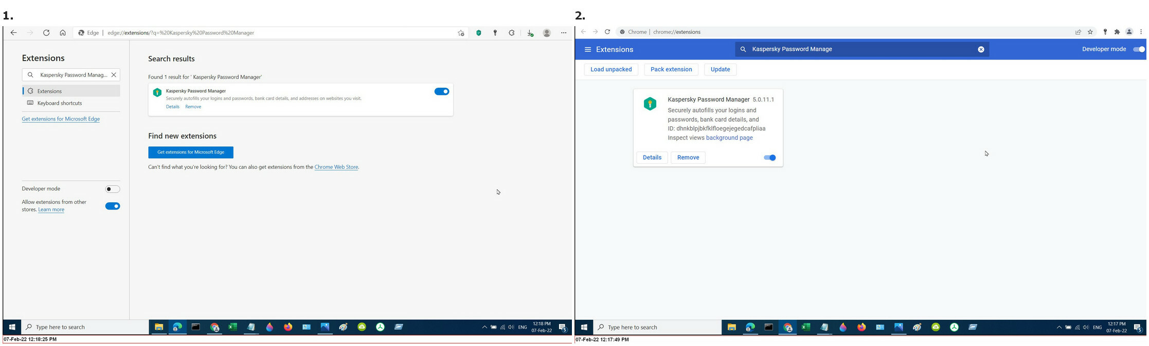
Task: Open the Edge profile avatar
Action: point(547,33)
